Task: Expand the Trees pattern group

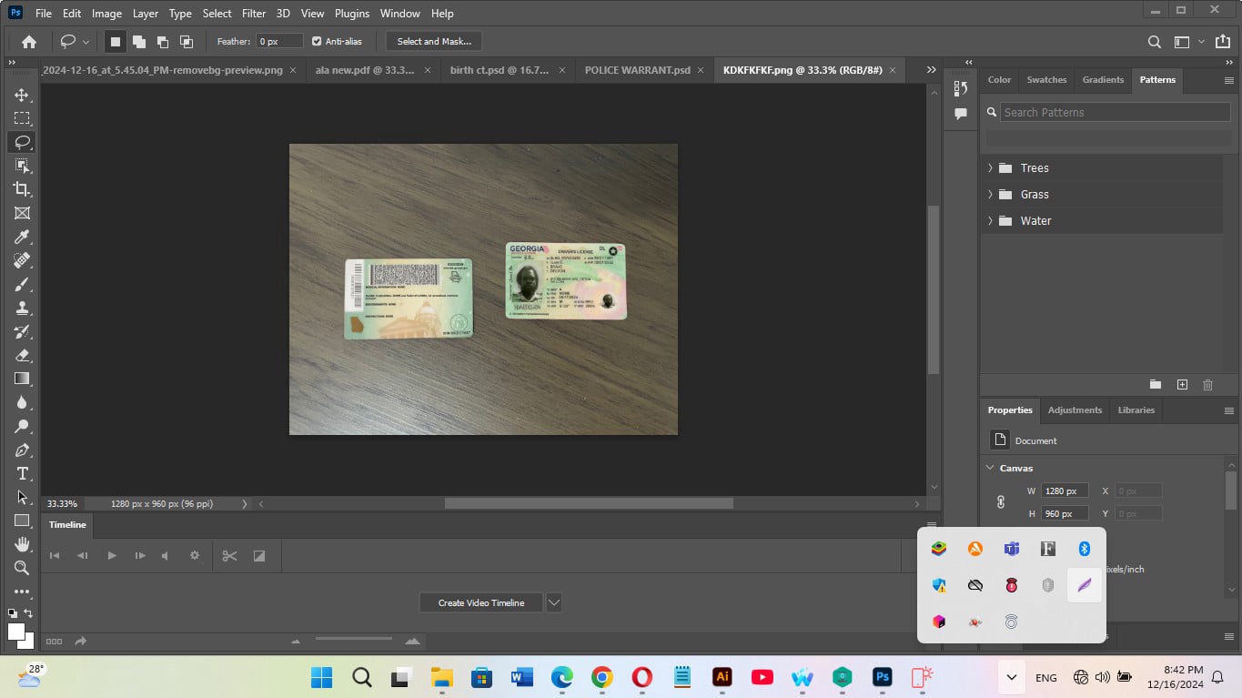Action: (x=990, y=167)
